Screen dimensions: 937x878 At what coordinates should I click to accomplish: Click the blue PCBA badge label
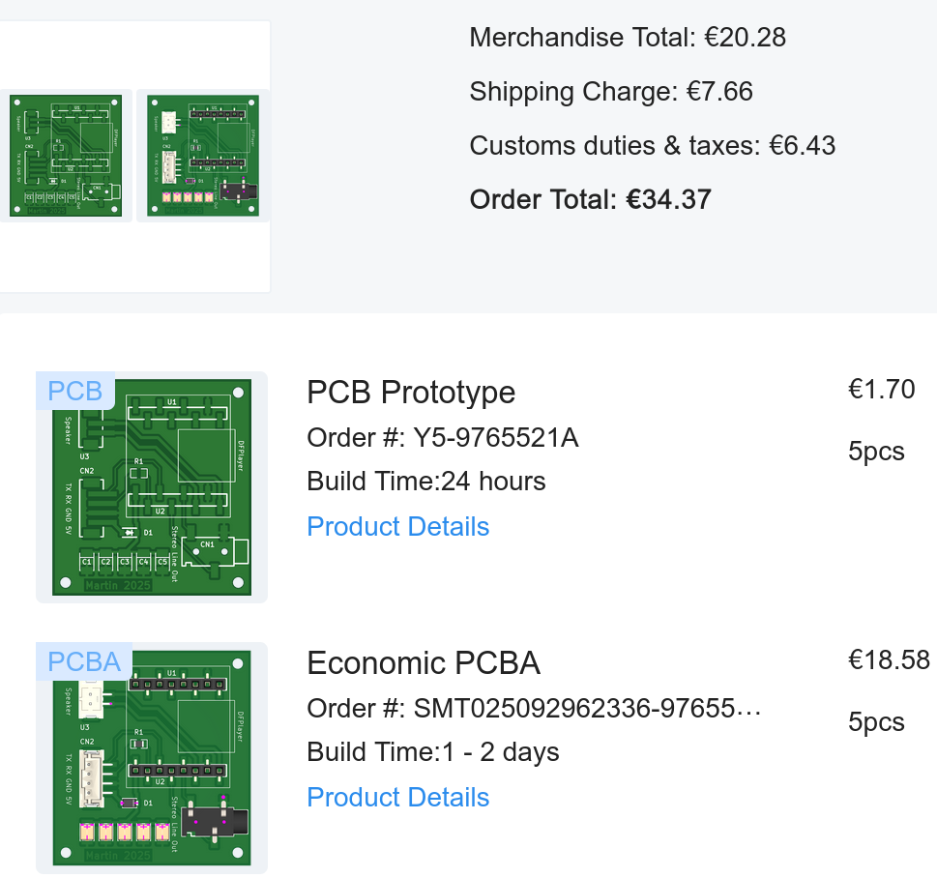pyautogui.click(x=84, y=661)
